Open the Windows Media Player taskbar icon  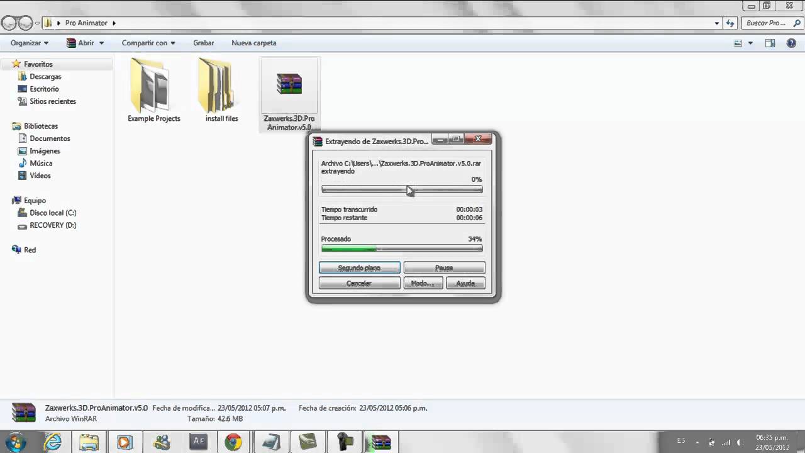125,442
